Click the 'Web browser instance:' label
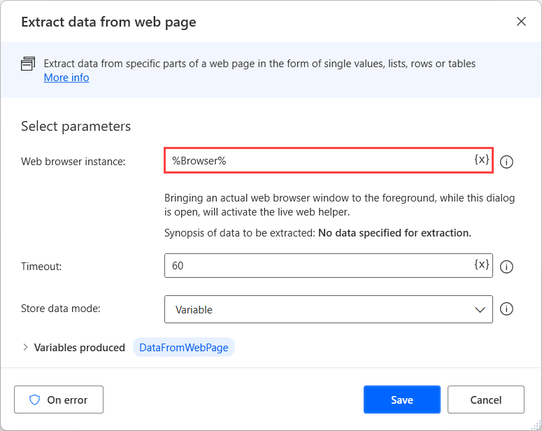The image size is (542, 431). click(73, 161)
